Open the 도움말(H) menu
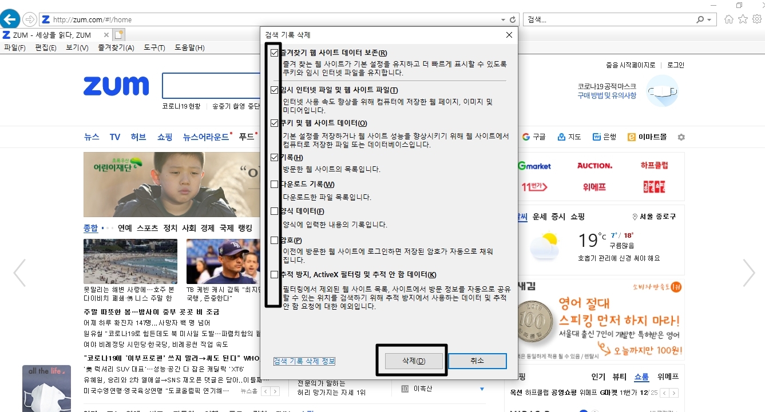This screenshot has height=412, width=765. (189, 48)
